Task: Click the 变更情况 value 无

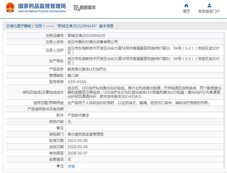Action: (69, 160)
